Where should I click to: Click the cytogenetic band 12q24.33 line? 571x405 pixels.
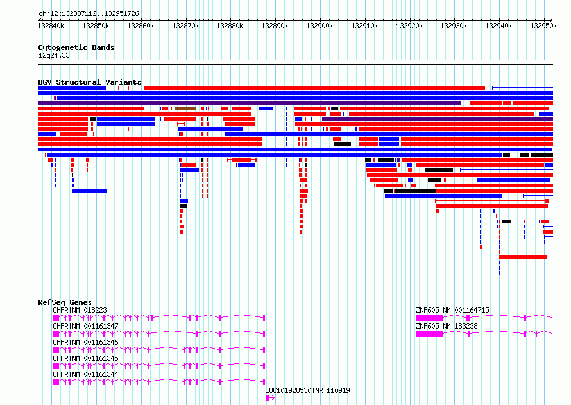click(295, 62)
